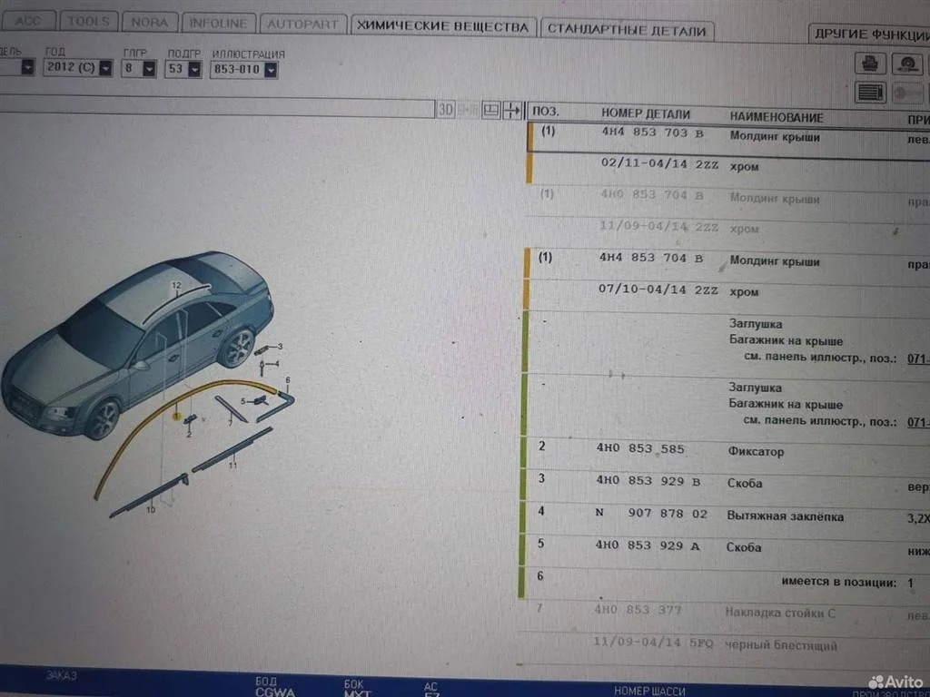
Task: Click callout number 12 on the car illustration
Action: point(177,285)
